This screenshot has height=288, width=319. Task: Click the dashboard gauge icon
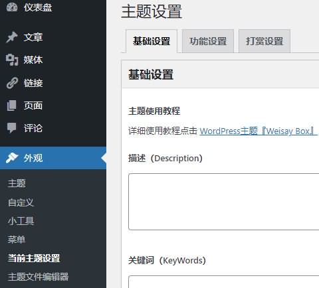(12, 7)
